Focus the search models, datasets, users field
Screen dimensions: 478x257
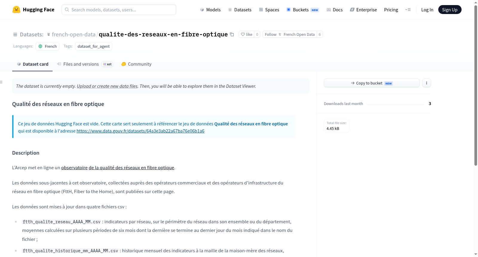(x=119, y=10)
